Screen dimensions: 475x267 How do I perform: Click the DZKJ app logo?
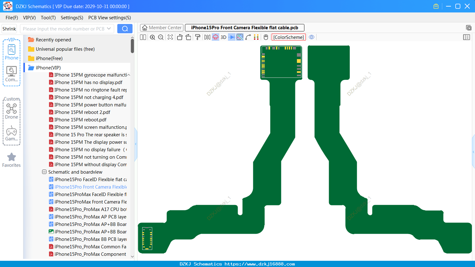7,6
